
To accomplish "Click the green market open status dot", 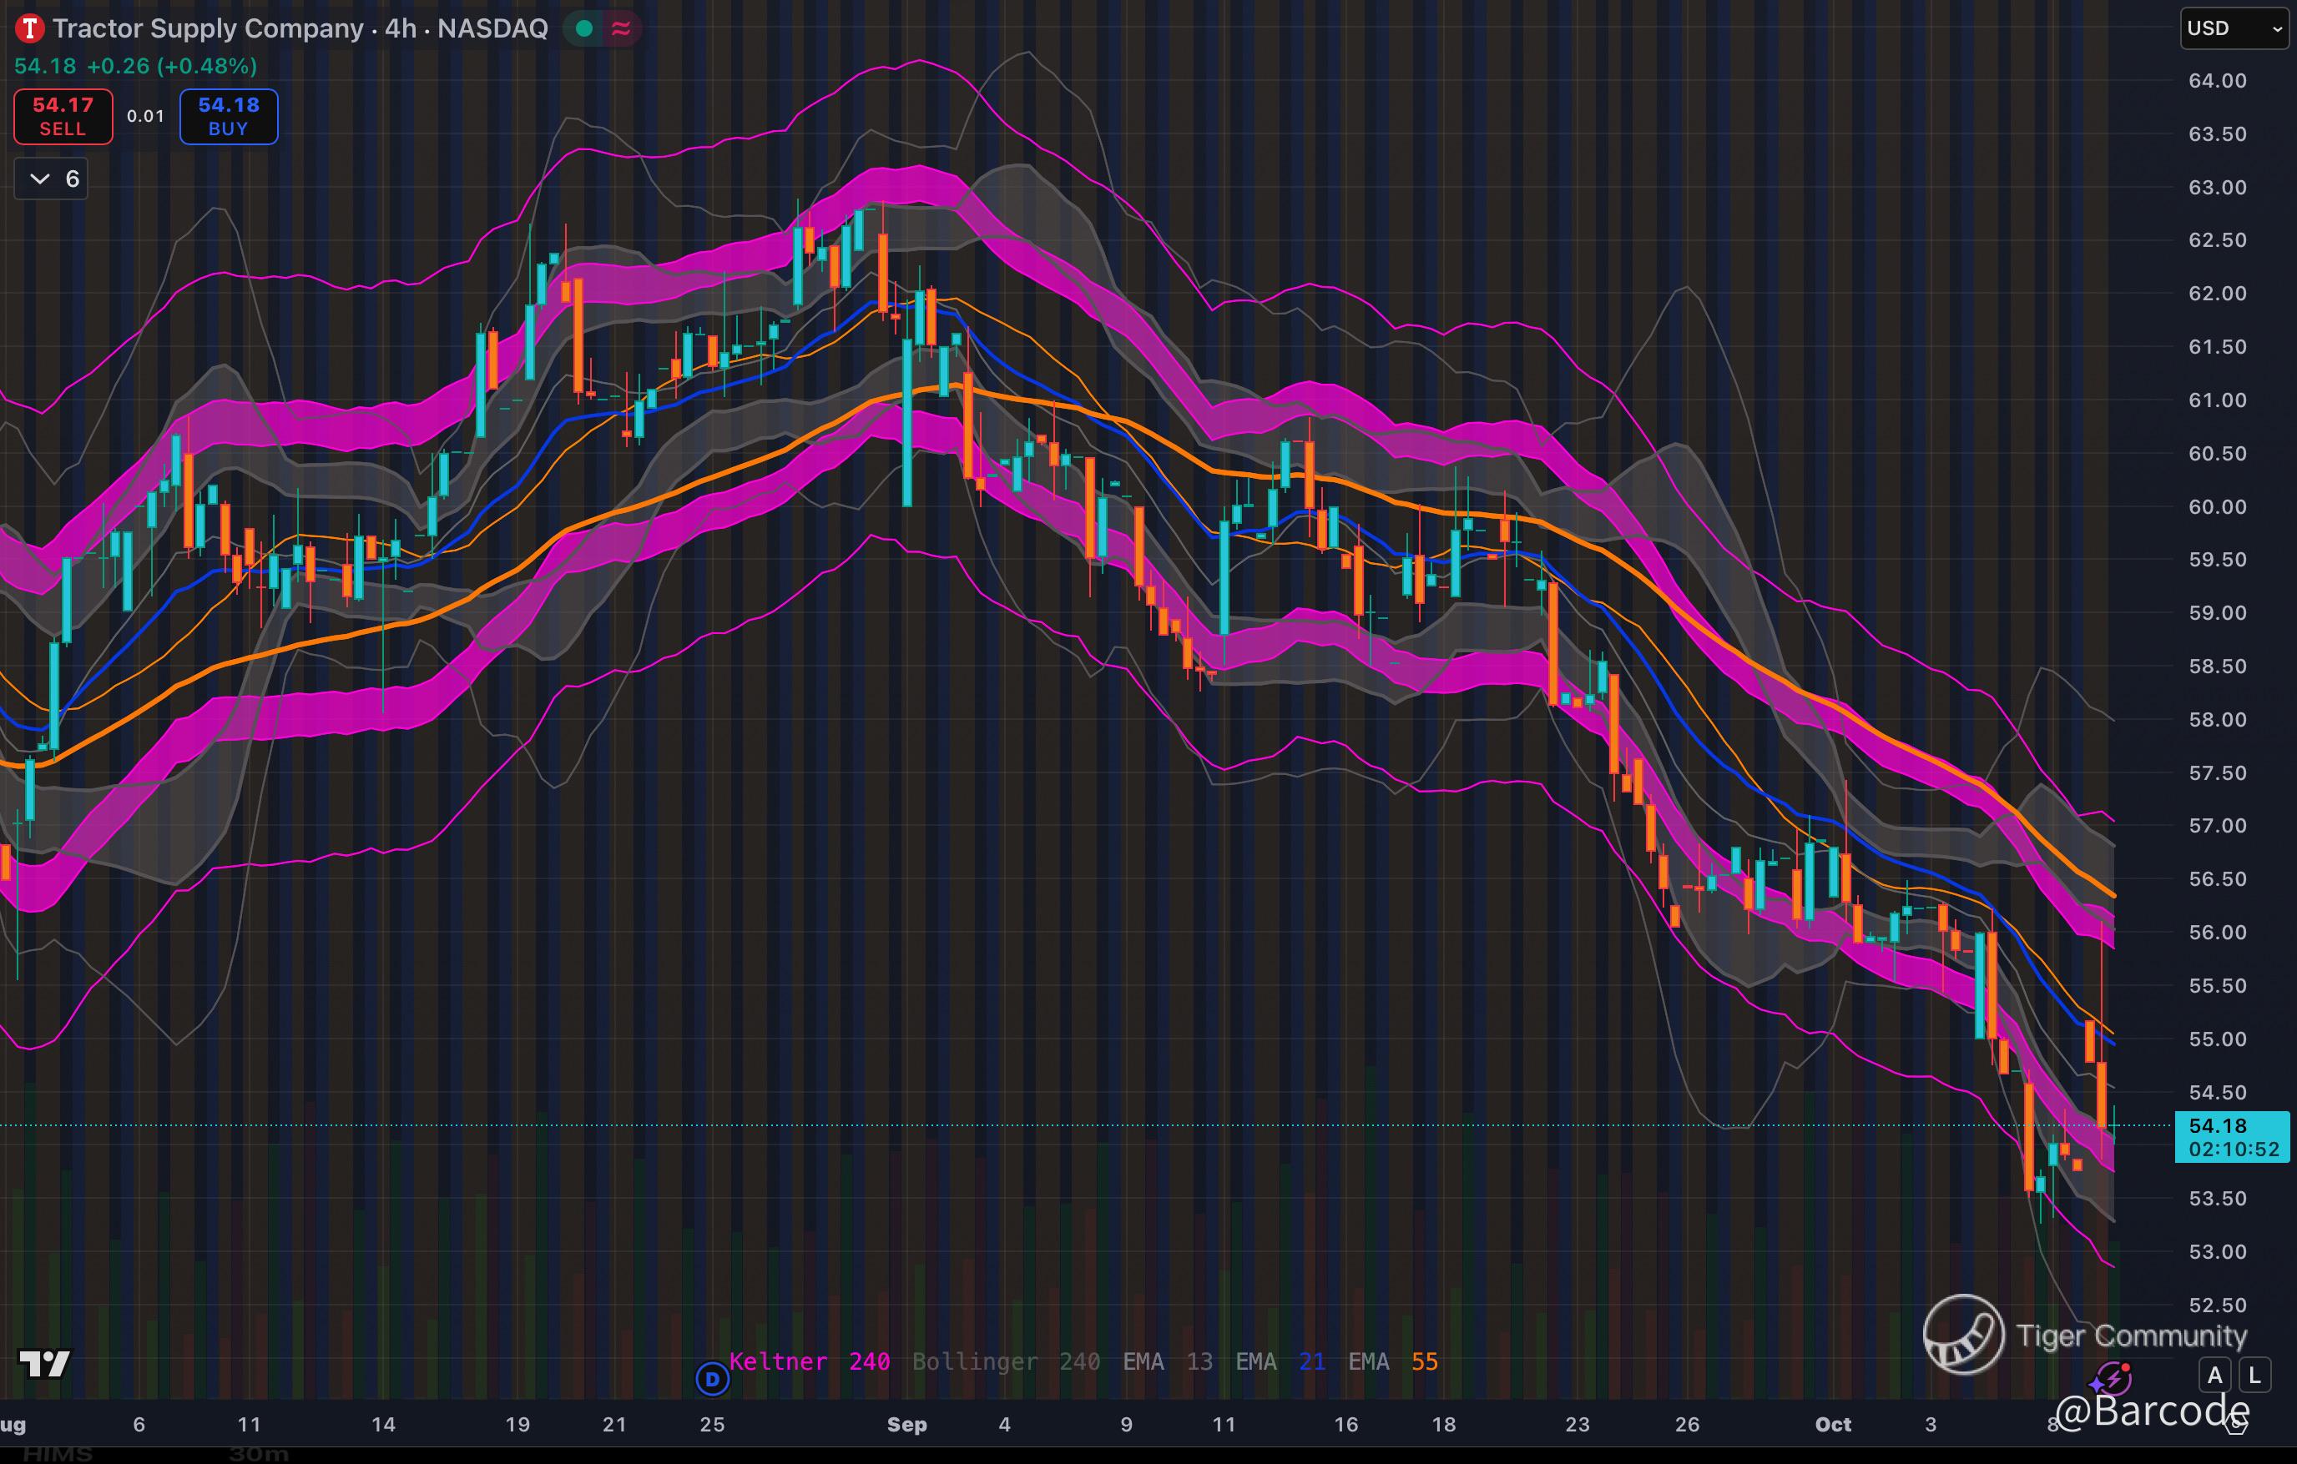I will coord(585,28).
